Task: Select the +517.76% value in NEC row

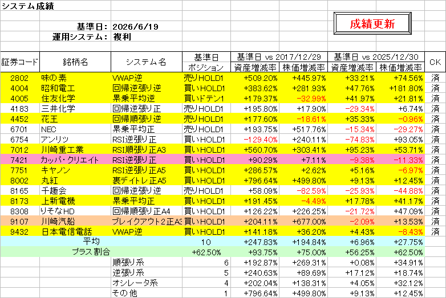Action: pos(303,129)
